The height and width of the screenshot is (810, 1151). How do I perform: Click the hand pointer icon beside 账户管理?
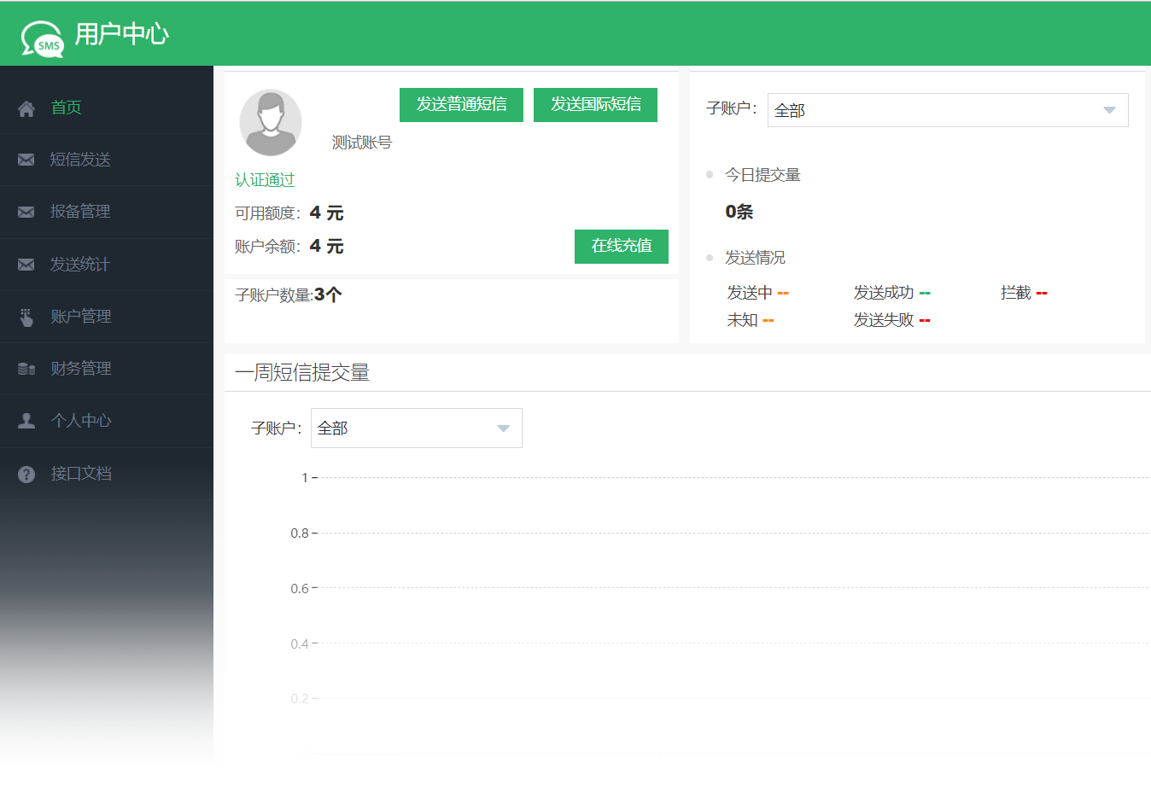(26, 318)
